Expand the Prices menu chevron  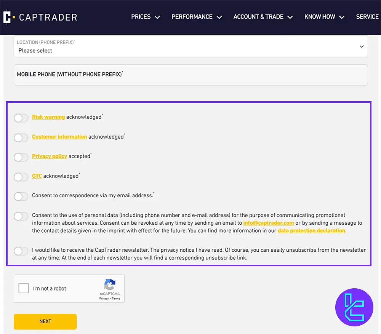pyautogui.click(x=157, y=17)
